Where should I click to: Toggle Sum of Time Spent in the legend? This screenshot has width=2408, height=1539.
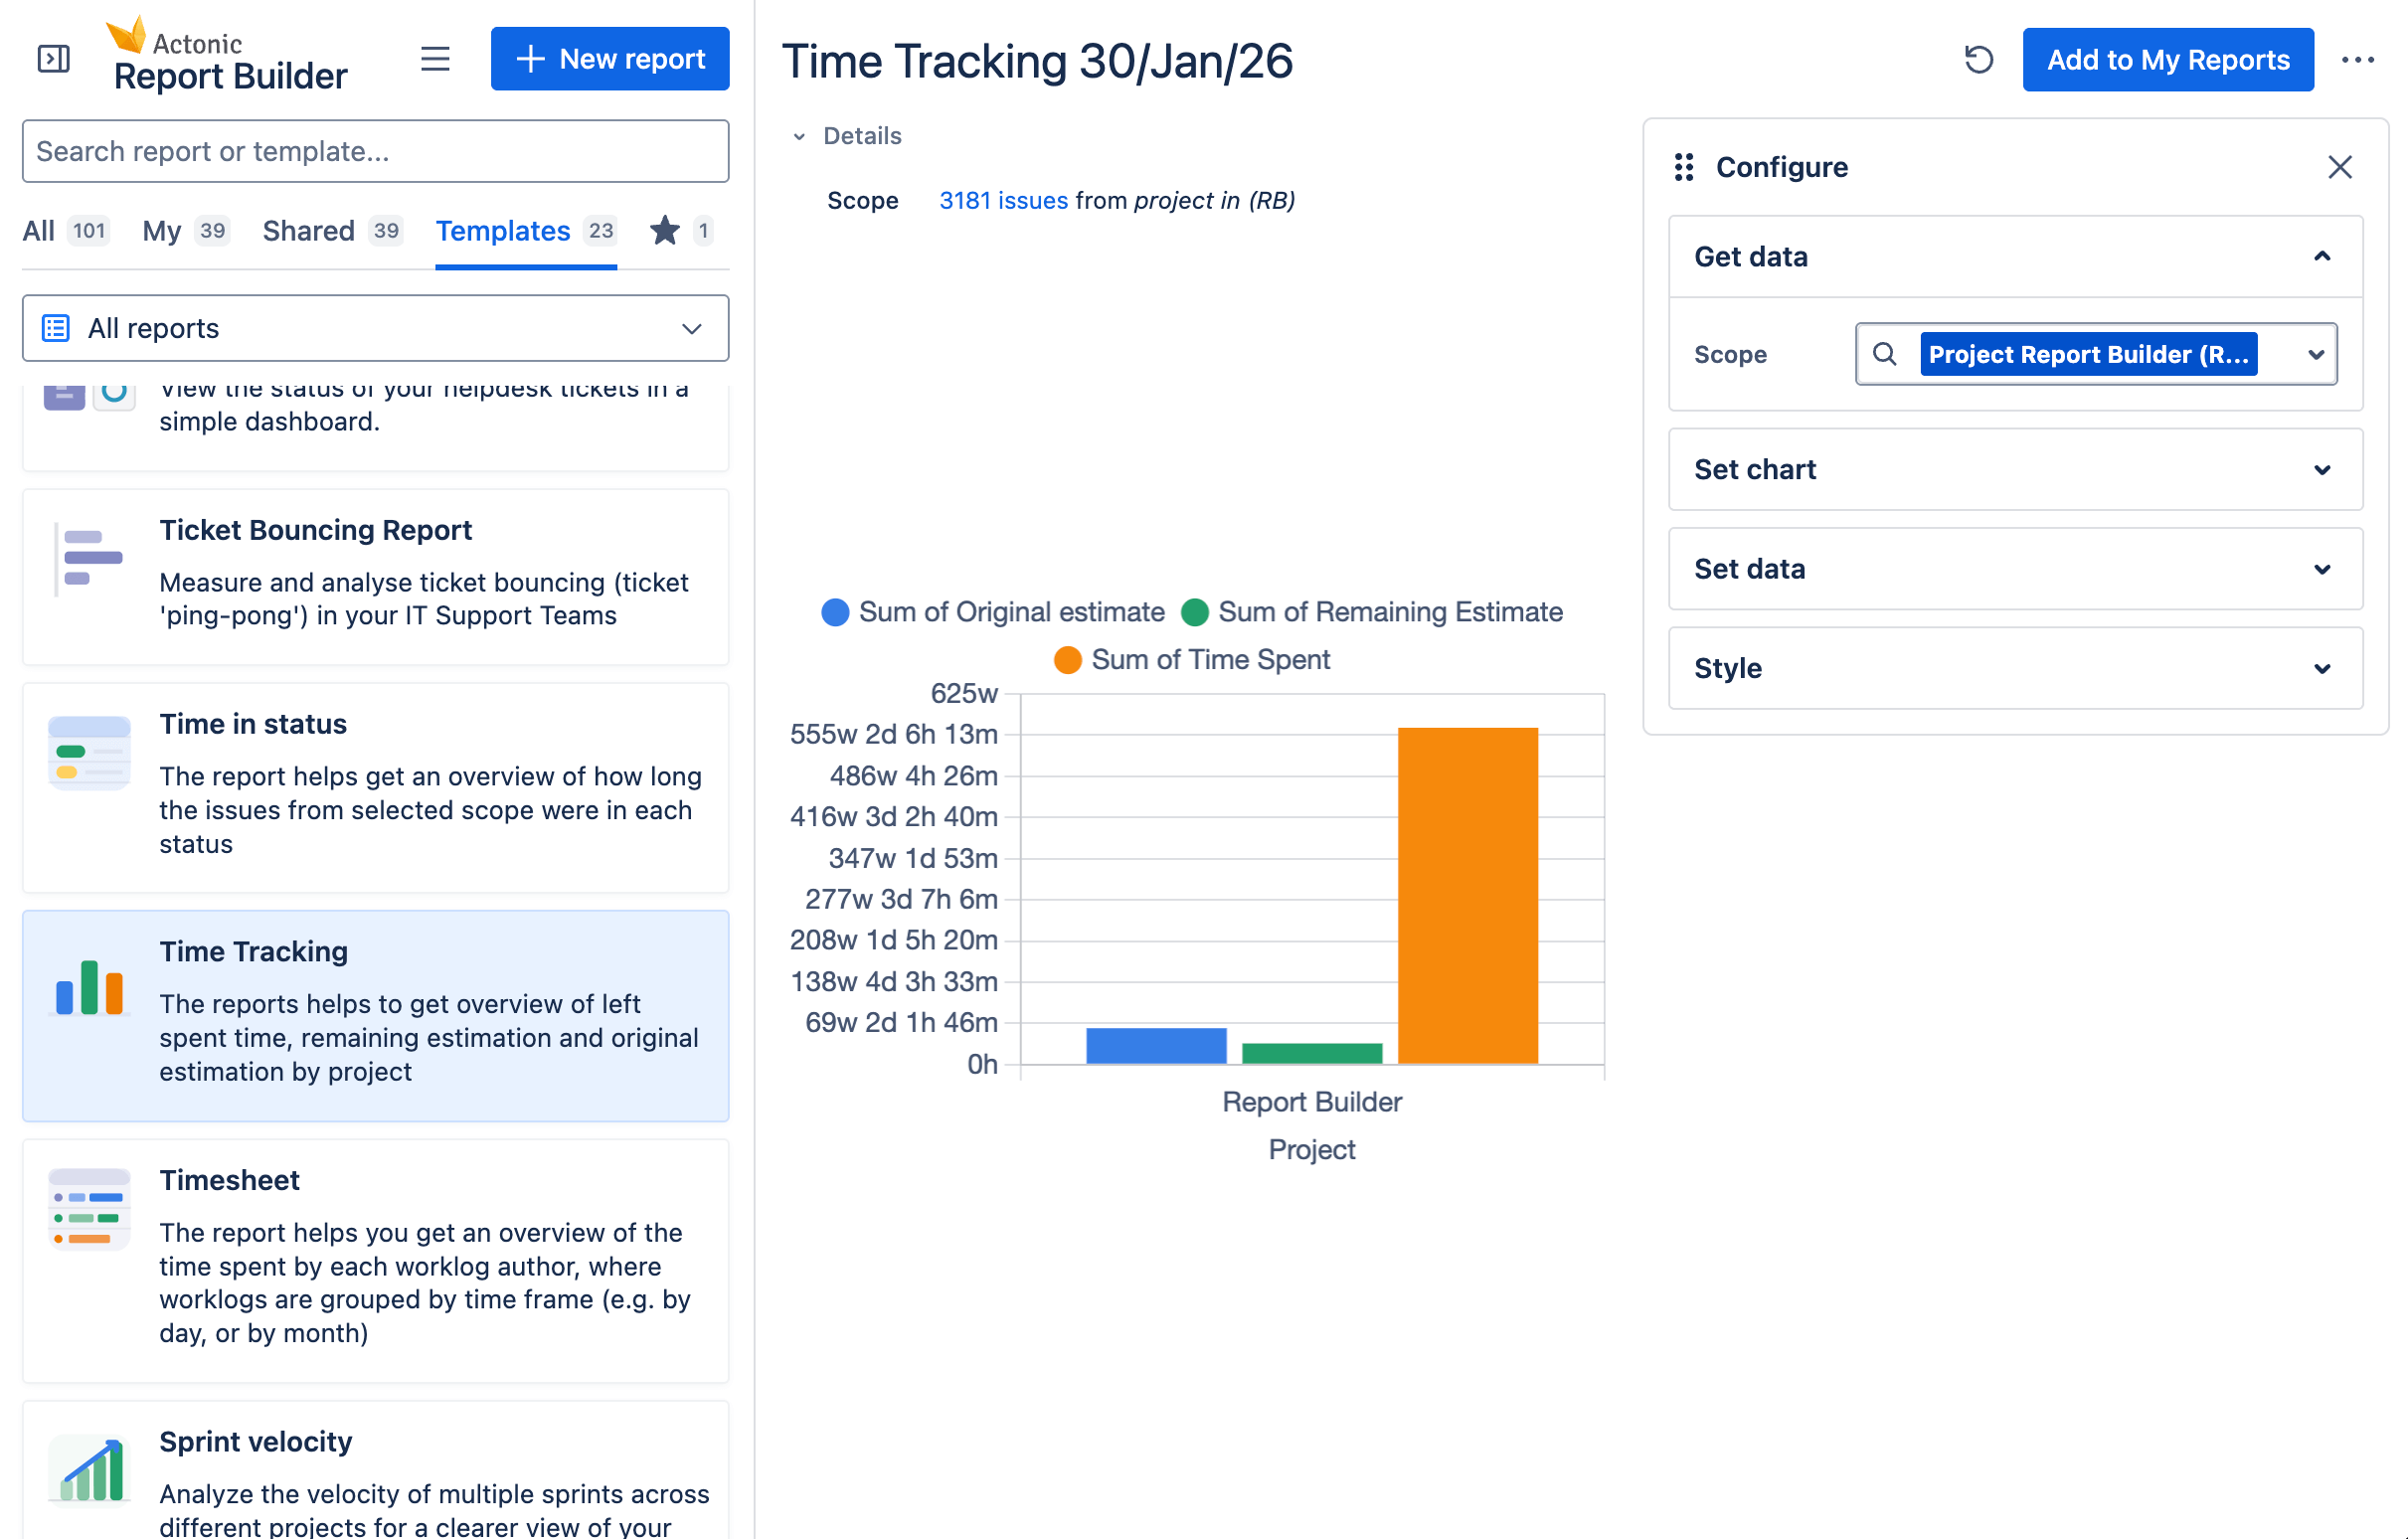[1193, 659]
